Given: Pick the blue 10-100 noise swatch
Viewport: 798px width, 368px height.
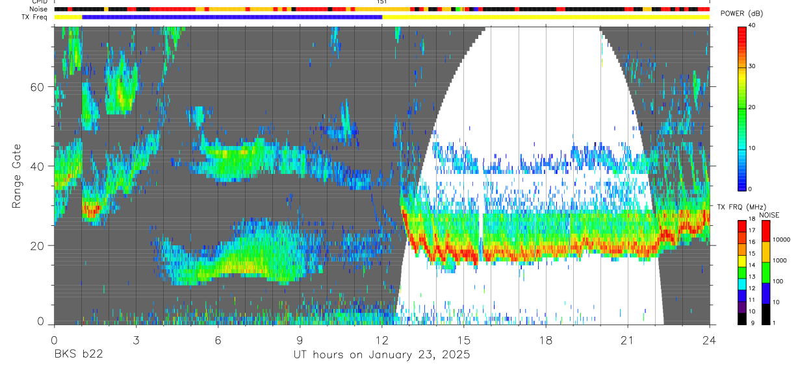Looking at the screenshot, I should coord(765,293).
